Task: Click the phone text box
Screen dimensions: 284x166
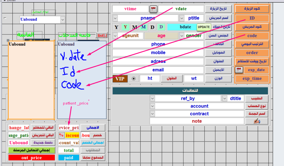Action: 158,44
